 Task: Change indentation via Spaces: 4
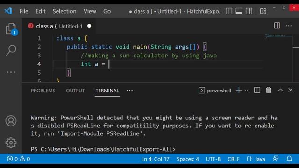[x=188, y=159]
